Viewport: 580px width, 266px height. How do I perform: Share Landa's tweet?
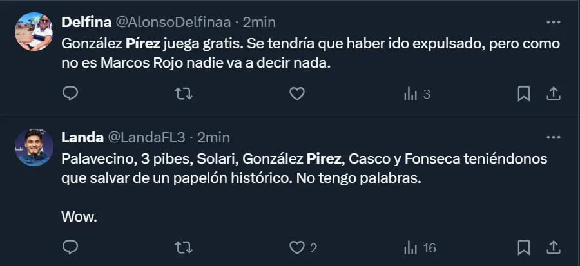coord(553,247)
